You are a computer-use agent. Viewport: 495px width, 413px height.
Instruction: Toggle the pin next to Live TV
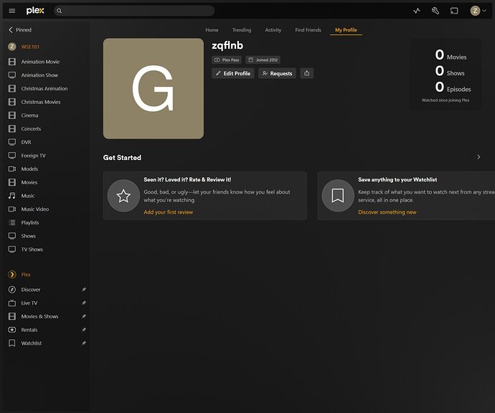pos(84,303)
